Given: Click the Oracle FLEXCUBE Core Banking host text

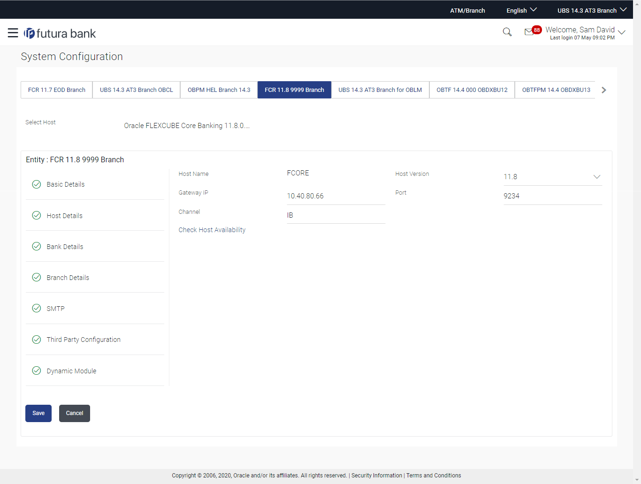Looking at the screenshot, I should click(x=187, y=126).
